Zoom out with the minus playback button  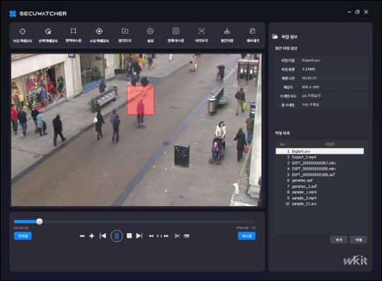pyautogui.click(x=82, y=236)
